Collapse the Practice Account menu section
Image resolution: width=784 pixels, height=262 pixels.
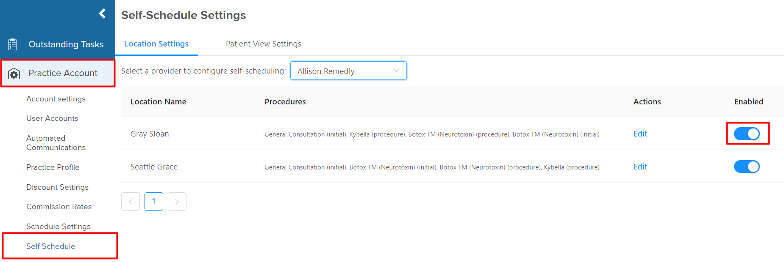coord(58,73)
